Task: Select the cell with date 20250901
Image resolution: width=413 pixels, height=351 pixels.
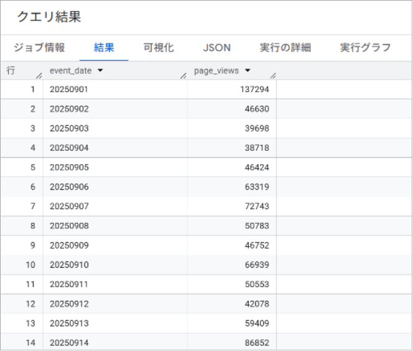Action: [x=69, y=89]
